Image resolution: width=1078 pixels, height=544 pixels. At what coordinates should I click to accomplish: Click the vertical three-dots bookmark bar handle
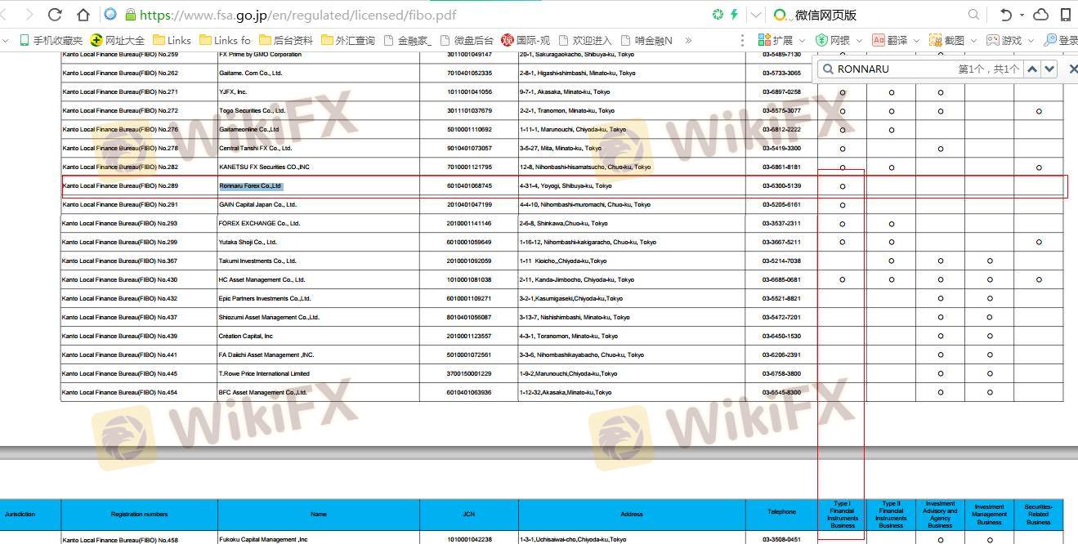pos(742,40)
